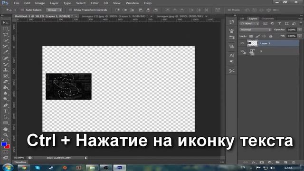
Task: Hide Layer 1 with its eye icon
Action: tap(242, 43)
